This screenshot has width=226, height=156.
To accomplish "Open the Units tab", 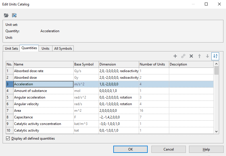I will (x=46, y=49).
